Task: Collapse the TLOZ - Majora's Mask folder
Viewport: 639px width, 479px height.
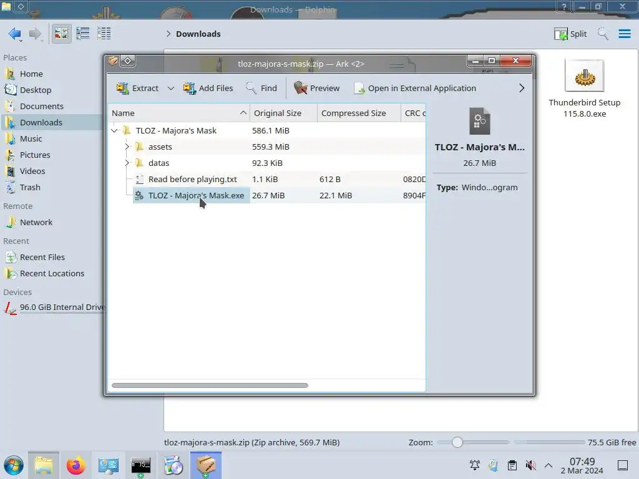Action: pos(115,131)
